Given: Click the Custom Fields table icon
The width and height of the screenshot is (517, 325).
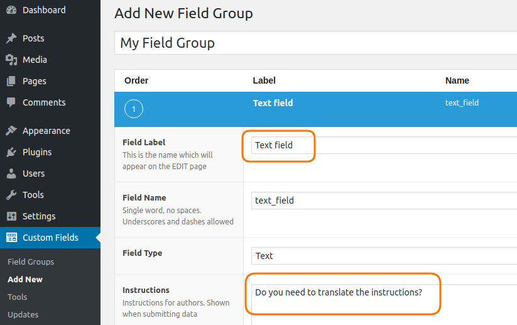Looking at the screenshot, I should [x=11, y=238].
